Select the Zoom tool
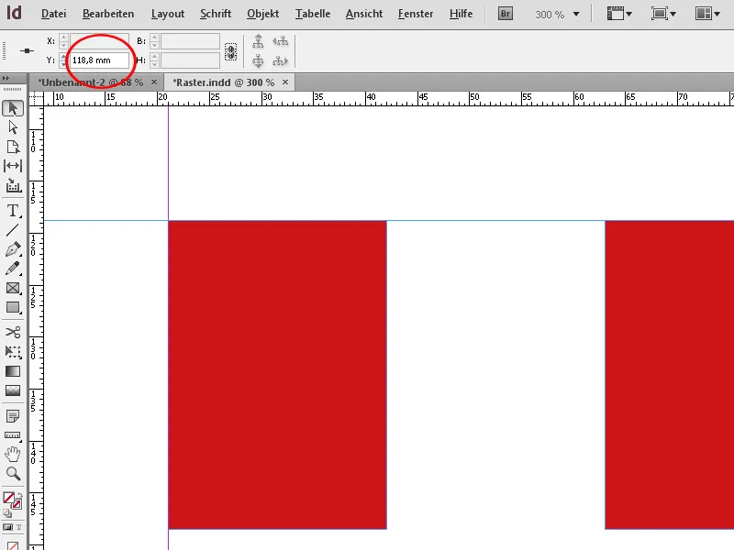734x550 pixels. click(x=13, y=474)
